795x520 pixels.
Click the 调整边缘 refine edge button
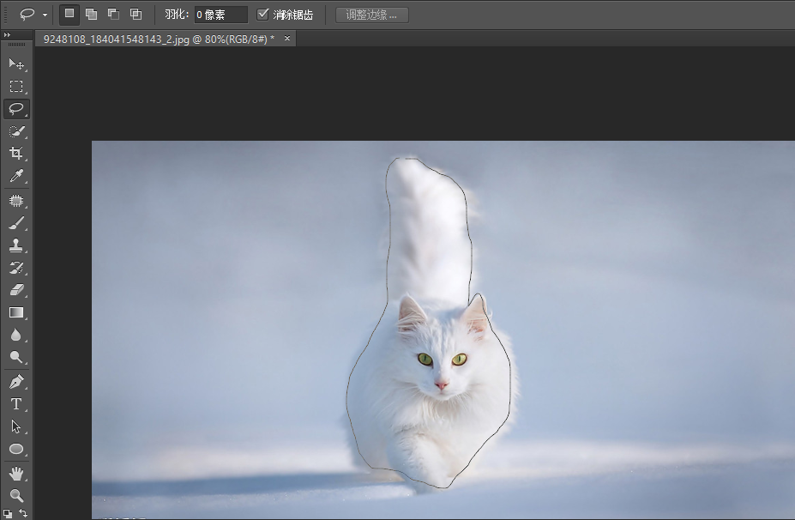[x=372, y=15]
